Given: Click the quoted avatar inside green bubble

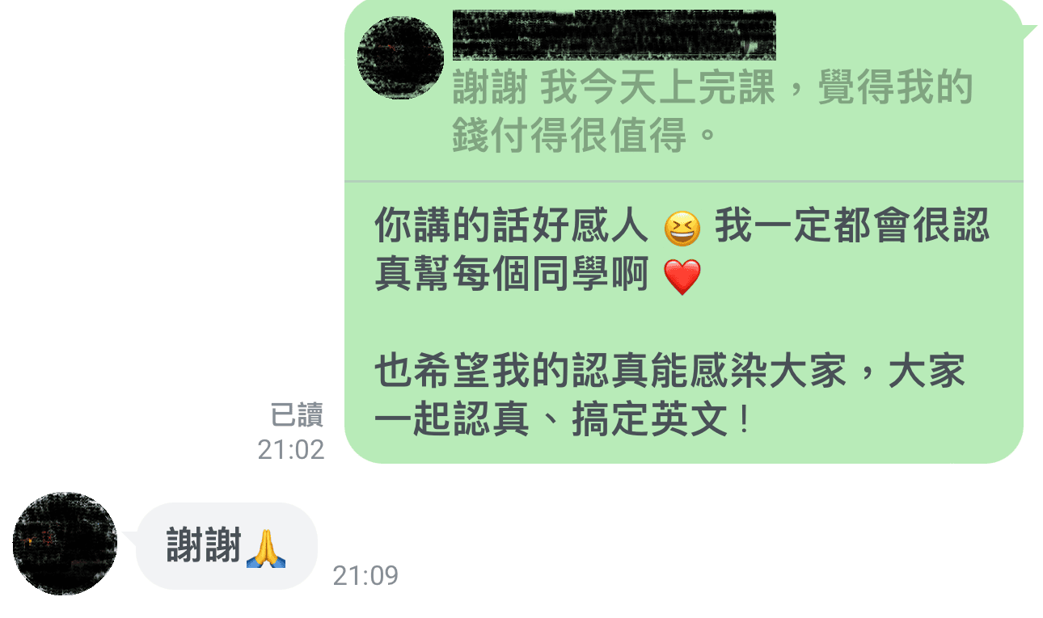Looking at the screenshot, I should (x=400, y=58).
